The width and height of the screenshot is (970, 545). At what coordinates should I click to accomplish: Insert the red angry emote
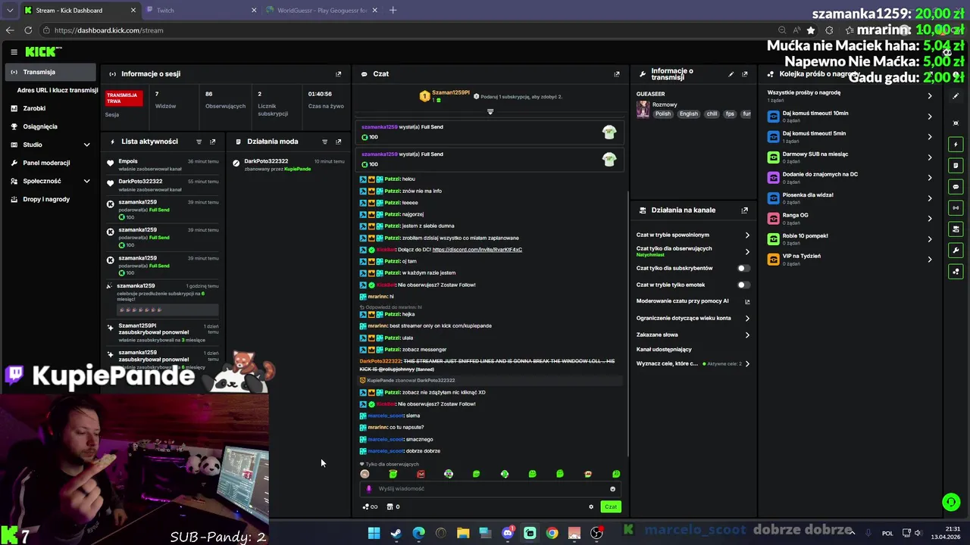pyautogui.click(x=421, y=474)
